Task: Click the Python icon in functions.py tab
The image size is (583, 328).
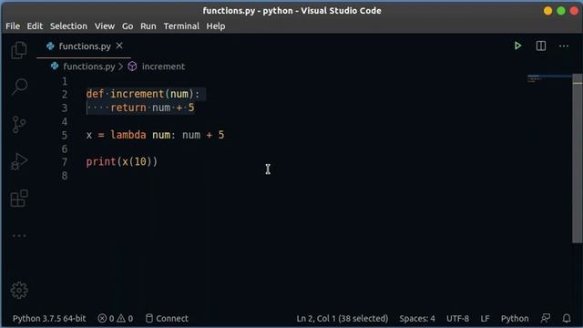Action: [50, 46]
